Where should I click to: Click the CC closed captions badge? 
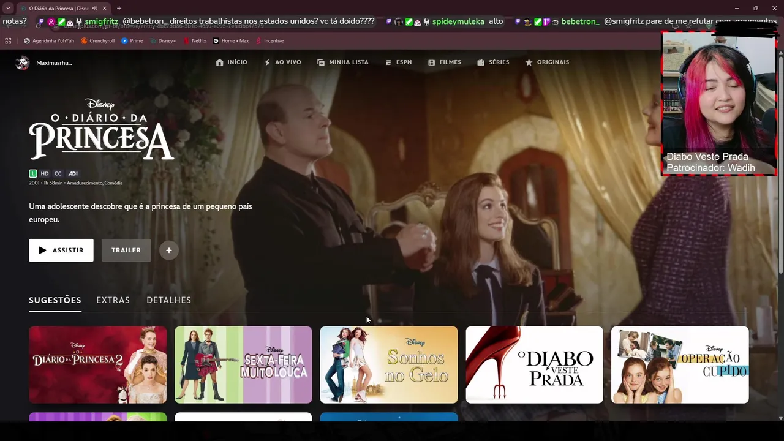click(x=58, y=174)
